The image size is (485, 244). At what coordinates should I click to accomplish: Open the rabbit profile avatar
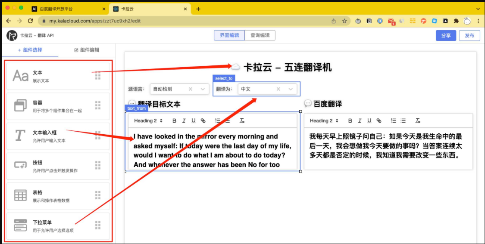(467, 21)
